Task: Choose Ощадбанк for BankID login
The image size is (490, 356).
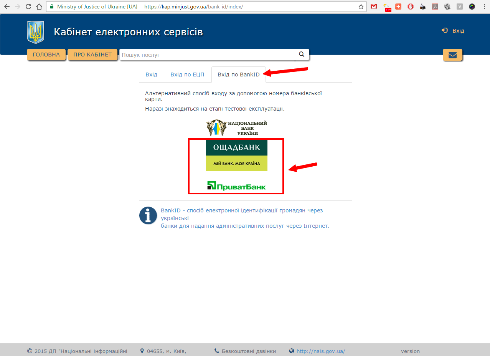Action: point(237,156)
